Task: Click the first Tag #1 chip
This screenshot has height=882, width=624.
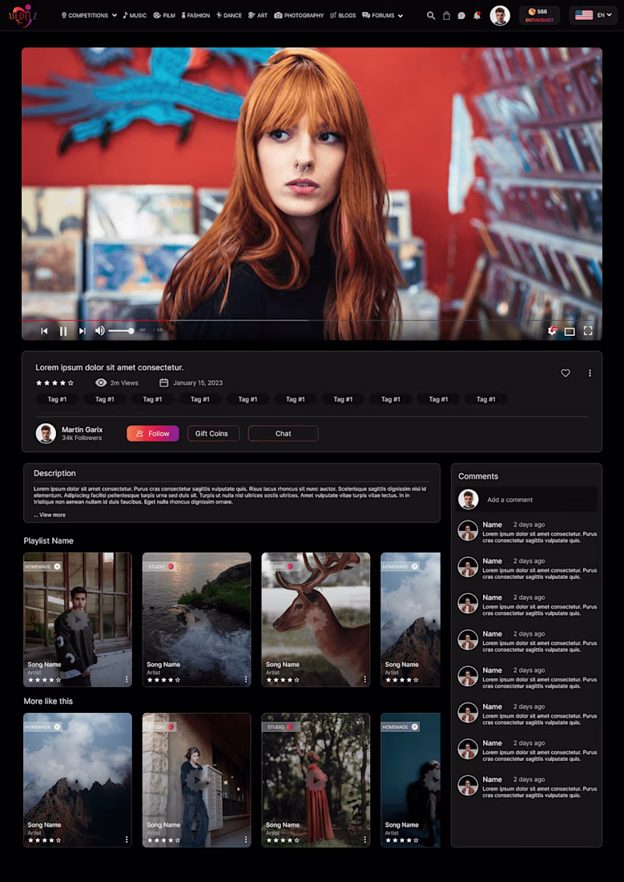Action: [x=57, y=399]
